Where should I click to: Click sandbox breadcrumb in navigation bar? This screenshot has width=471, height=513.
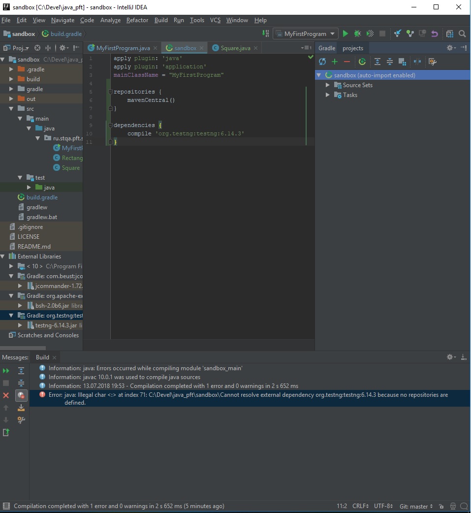click(x=19, y=33)
